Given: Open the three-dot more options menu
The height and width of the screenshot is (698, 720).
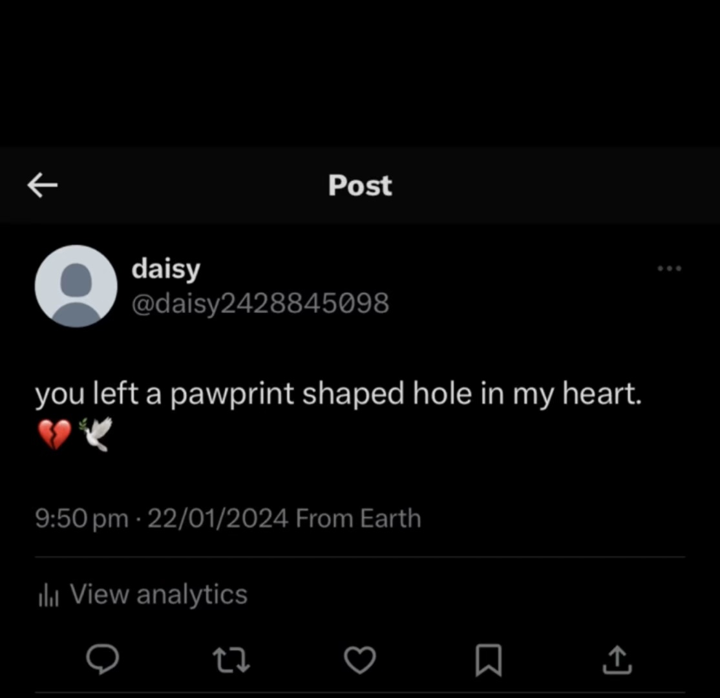Looking at the screenshot, I should click(x=669, y=268).
